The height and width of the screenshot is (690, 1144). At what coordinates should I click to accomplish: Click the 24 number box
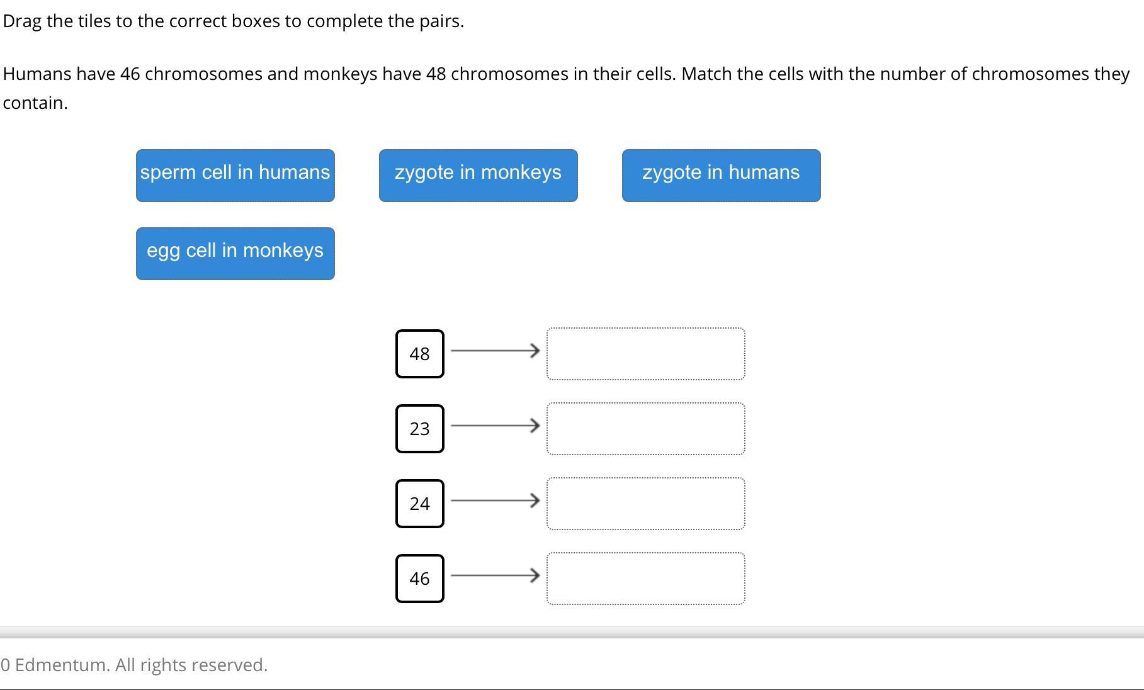click(420, 504)
